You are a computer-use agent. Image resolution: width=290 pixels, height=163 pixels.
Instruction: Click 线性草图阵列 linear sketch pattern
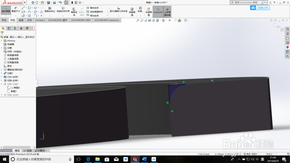pyautogui.click(x=95, y=12)
